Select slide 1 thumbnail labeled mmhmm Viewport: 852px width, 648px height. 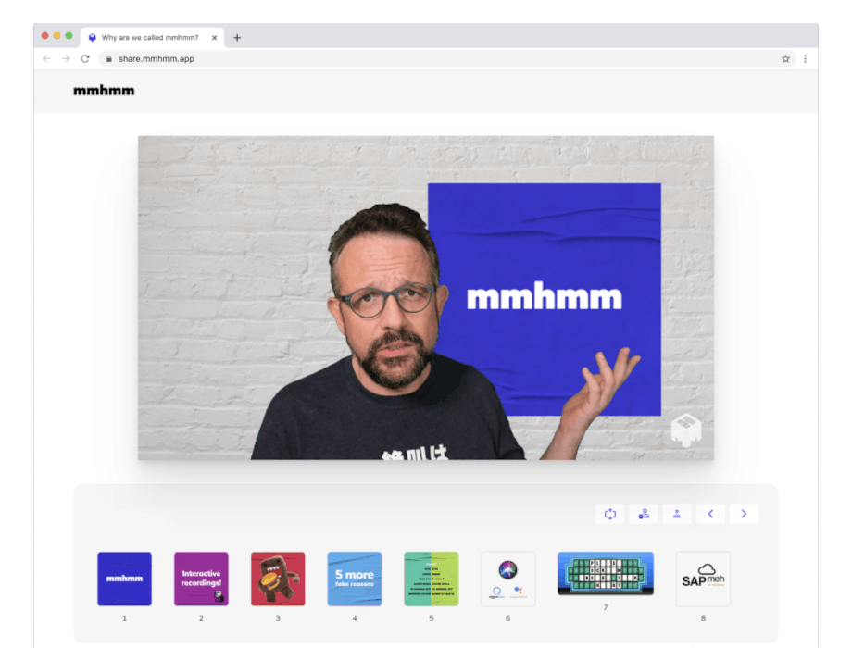(124, 579)
